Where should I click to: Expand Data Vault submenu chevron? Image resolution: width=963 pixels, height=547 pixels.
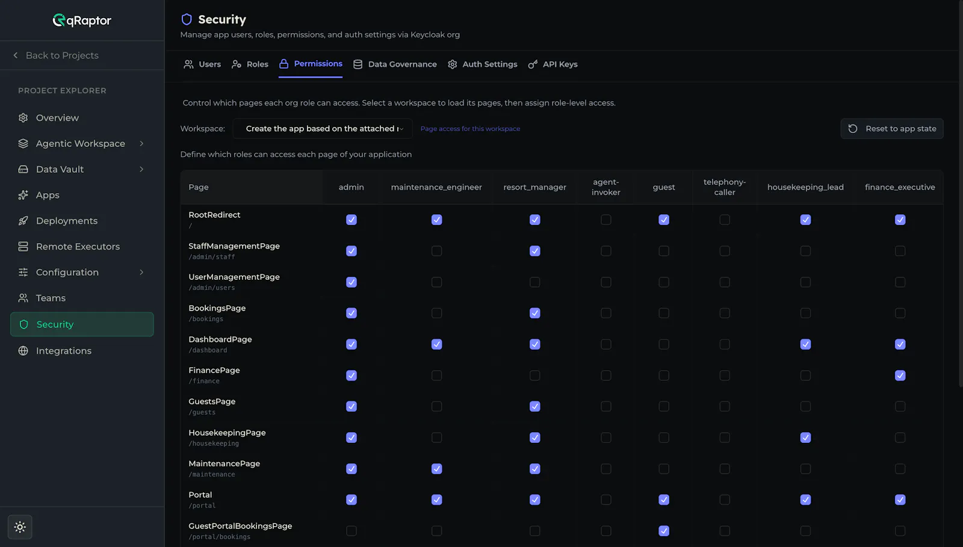coord(142,170)
